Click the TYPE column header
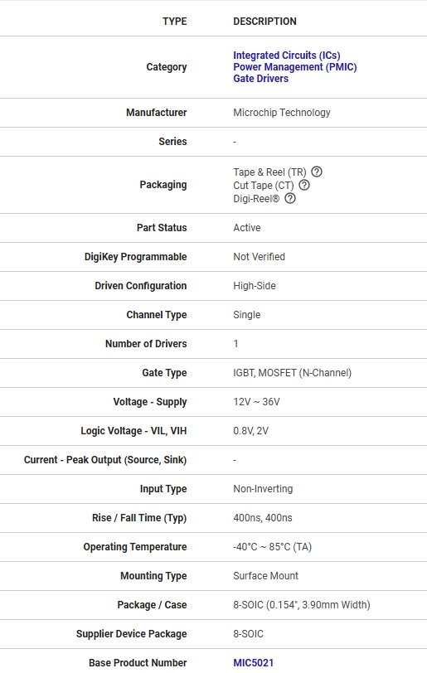The image size is (427, 673). coord(175,22)
